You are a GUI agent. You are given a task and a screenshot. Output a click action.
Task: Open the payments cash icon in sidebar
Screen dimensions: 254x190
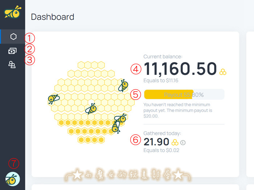coord(12,51)
